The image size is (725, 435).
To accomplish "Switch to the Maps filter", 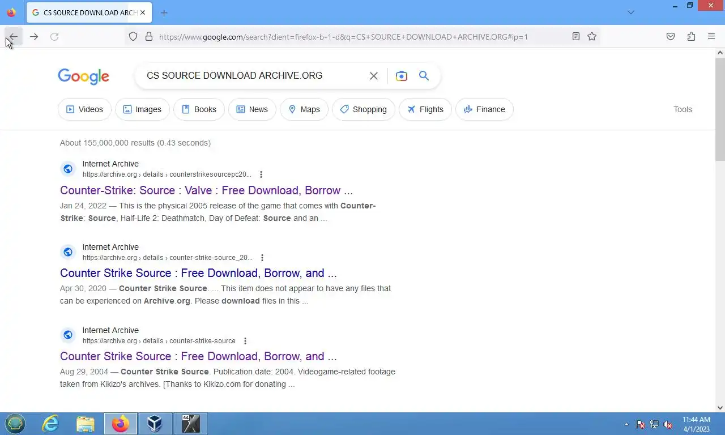I will 304,109.
